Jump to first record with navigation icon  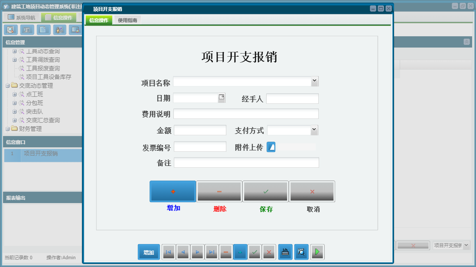tap(168, 252)
